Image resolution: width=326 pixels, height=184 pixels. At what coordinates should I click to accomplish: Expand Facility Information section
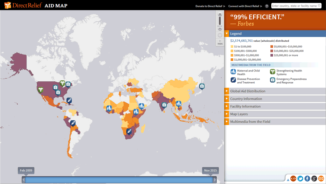click(275, 106)
